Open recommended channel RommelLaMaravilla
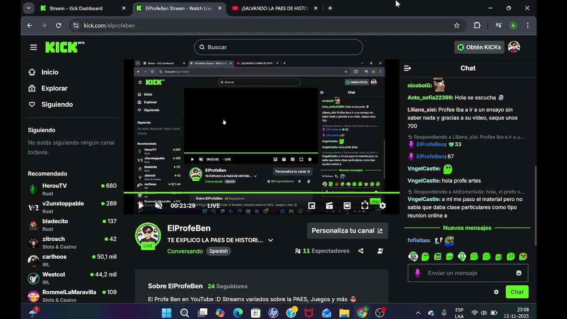 coord(72,296)
